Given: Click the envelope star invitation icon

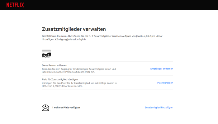Looking at the screenshot, I should (x=45, y=107).
